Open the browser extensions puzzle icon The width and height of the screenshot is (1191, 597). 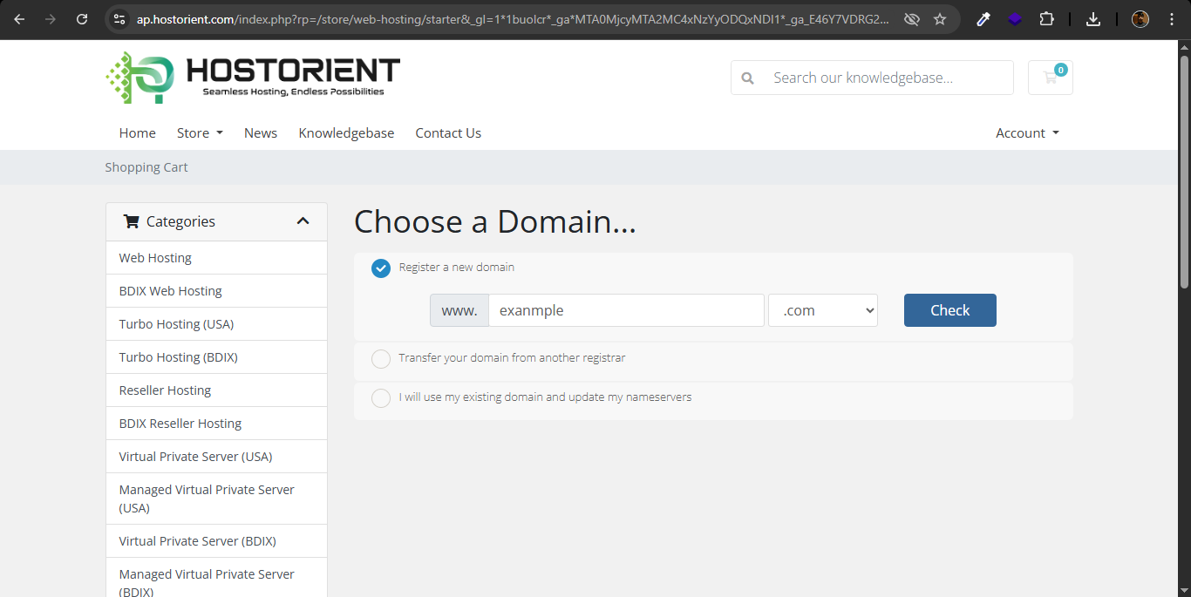coord(1046,19)
